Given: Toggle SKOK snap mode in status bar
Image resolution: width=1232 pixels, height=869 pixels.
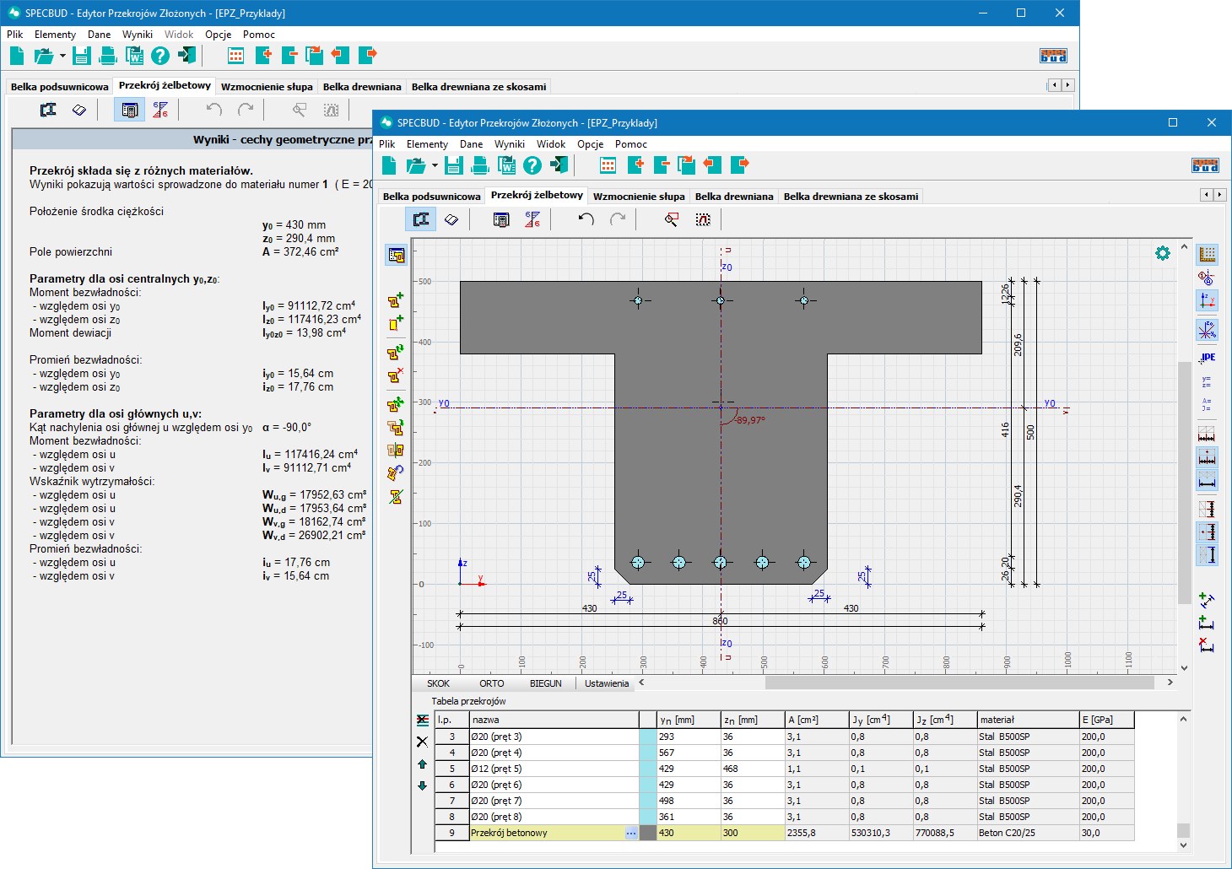Looking at the screenshot, I should coord(438,683).
